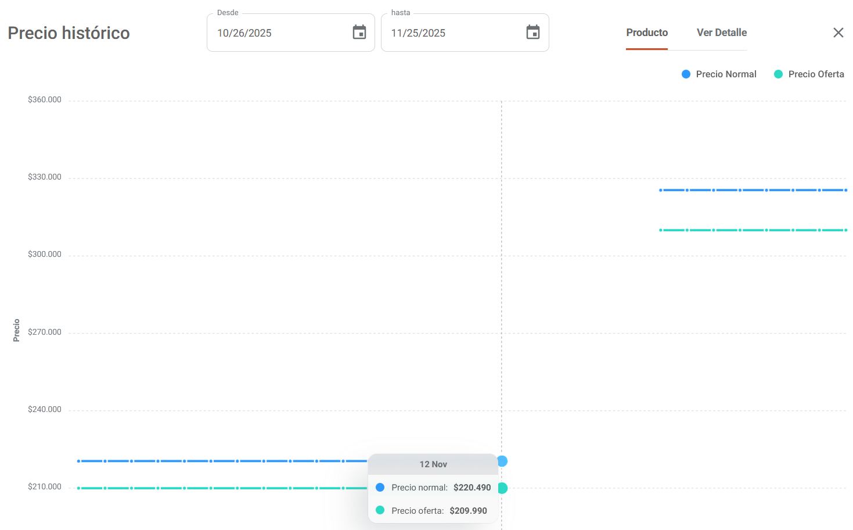Open the hasta calendar picker icon
Screen dimensions: 853x530
click(532, 33)
